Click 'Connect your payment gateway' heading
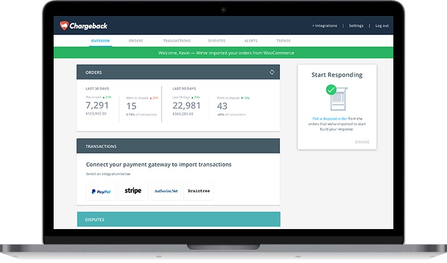The height and width of the screenshot is (263, 447). pos(159,164)
